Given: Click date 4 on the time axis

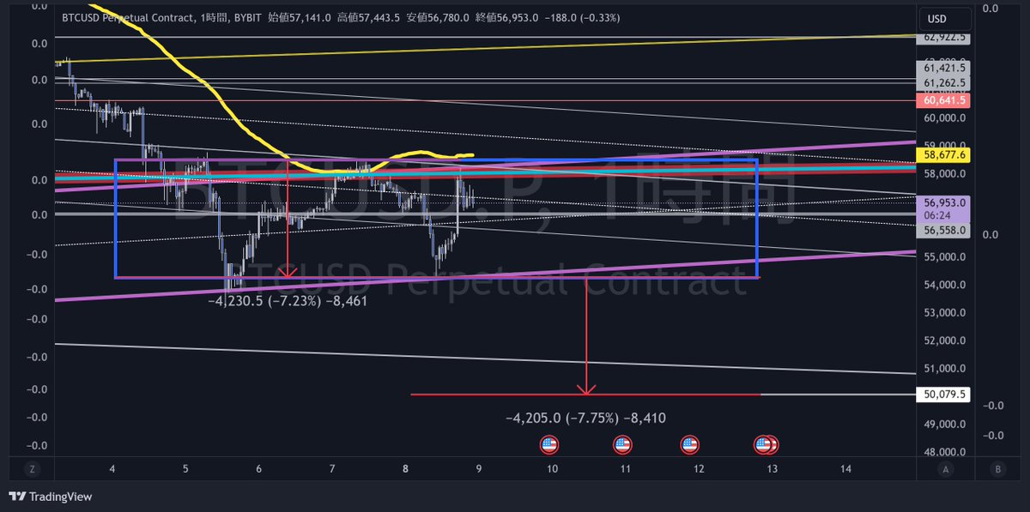Looking at the screenshot, I should click(x=112, y=469).
